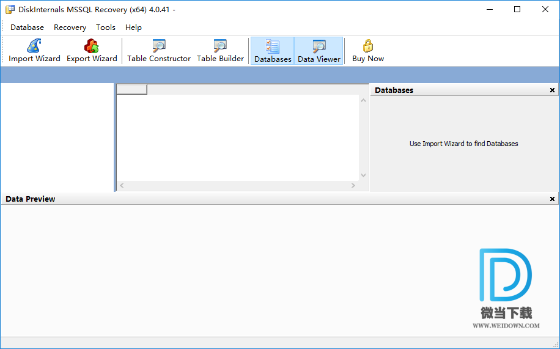560x349 pixels.
Task: Click the grid's up scroll arrow
Action: point(364,100)
